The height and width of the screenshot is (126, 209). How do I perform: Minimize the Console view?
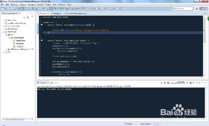(x=202, y=83)
